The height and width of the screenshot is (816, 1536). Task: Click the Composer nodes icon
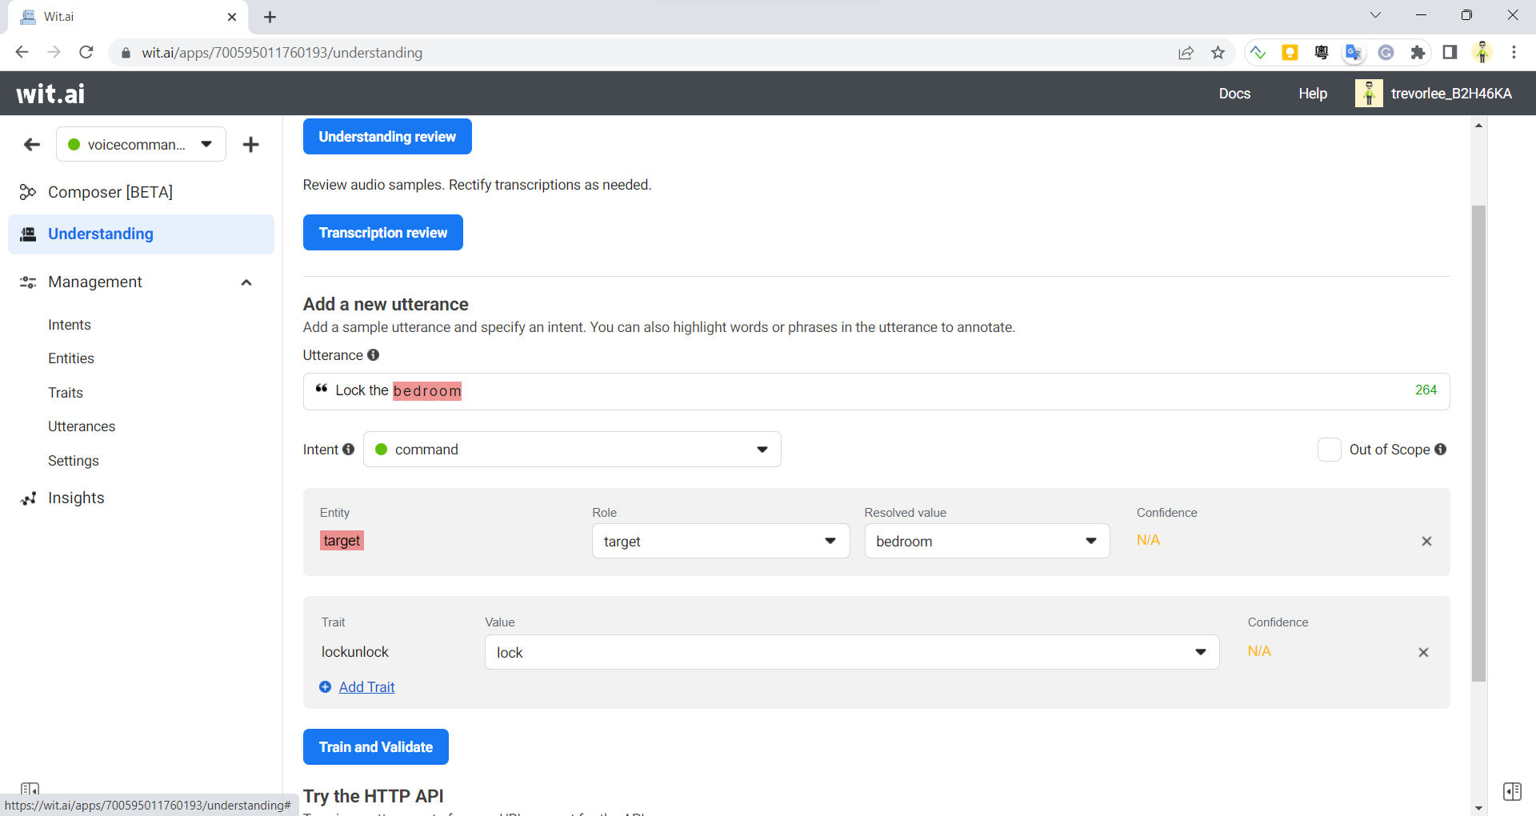pos(28,192)
